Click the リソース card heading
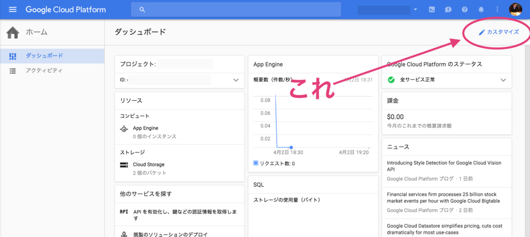Screen dimensions: 530x237 pyautogui.click(x=131, y=101)
